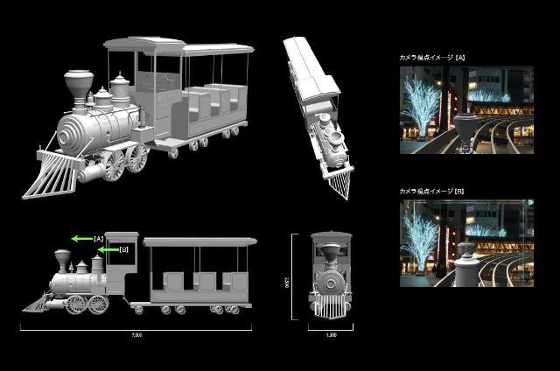Click the '7,000' length dimension value
Viewport: 560px width, 371px height.
(136, 335)
